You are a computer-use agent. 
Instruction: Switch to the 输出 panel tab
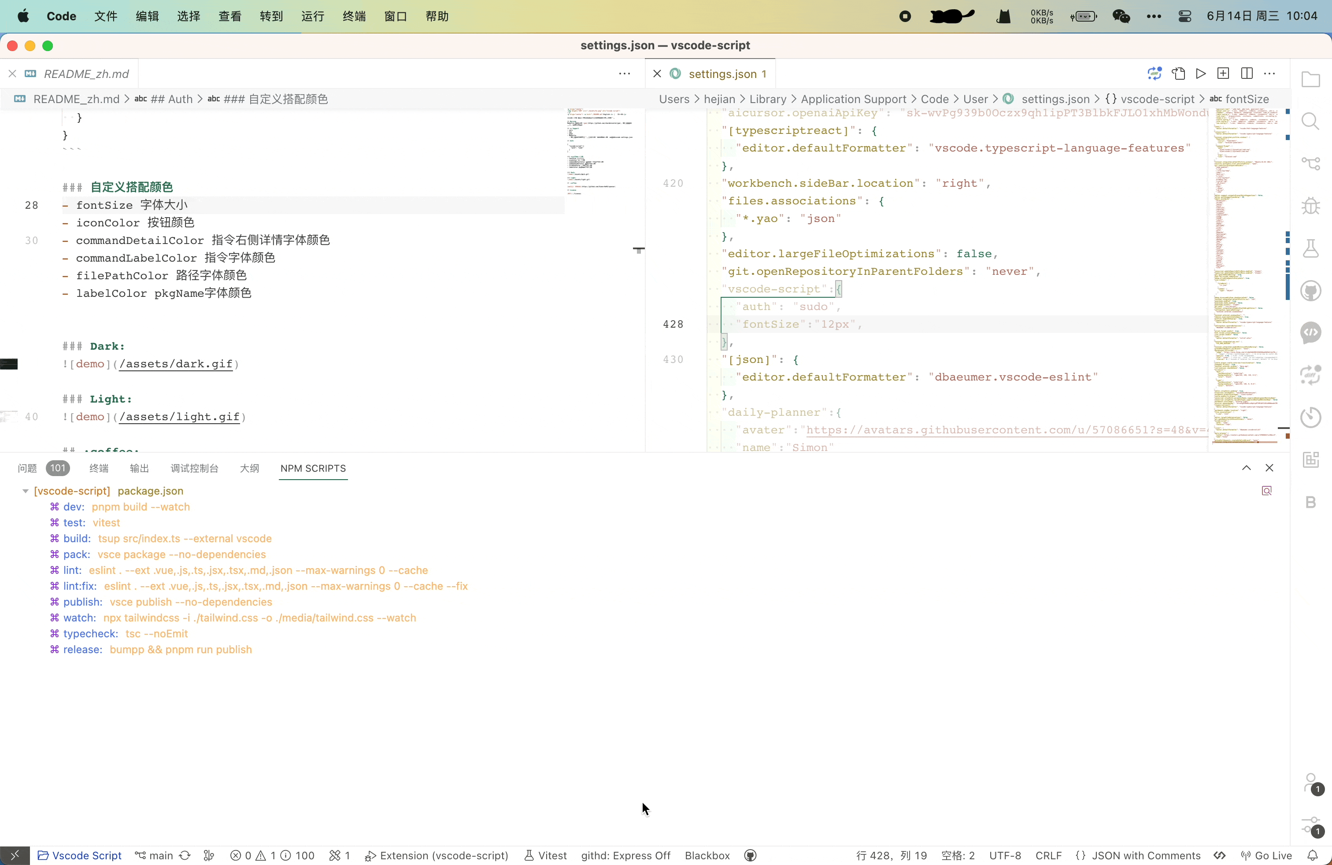(139, 468)
